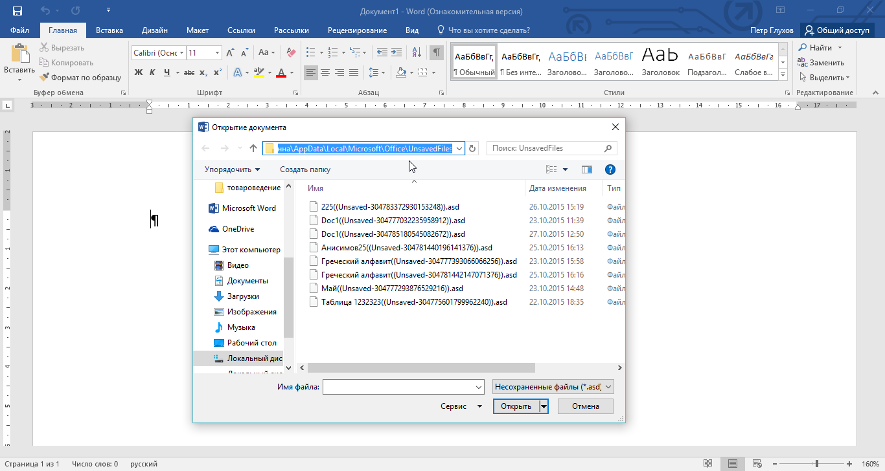Click the preview pane icon in dialog
Screen dimensions: 885x471
click(587, 170)
